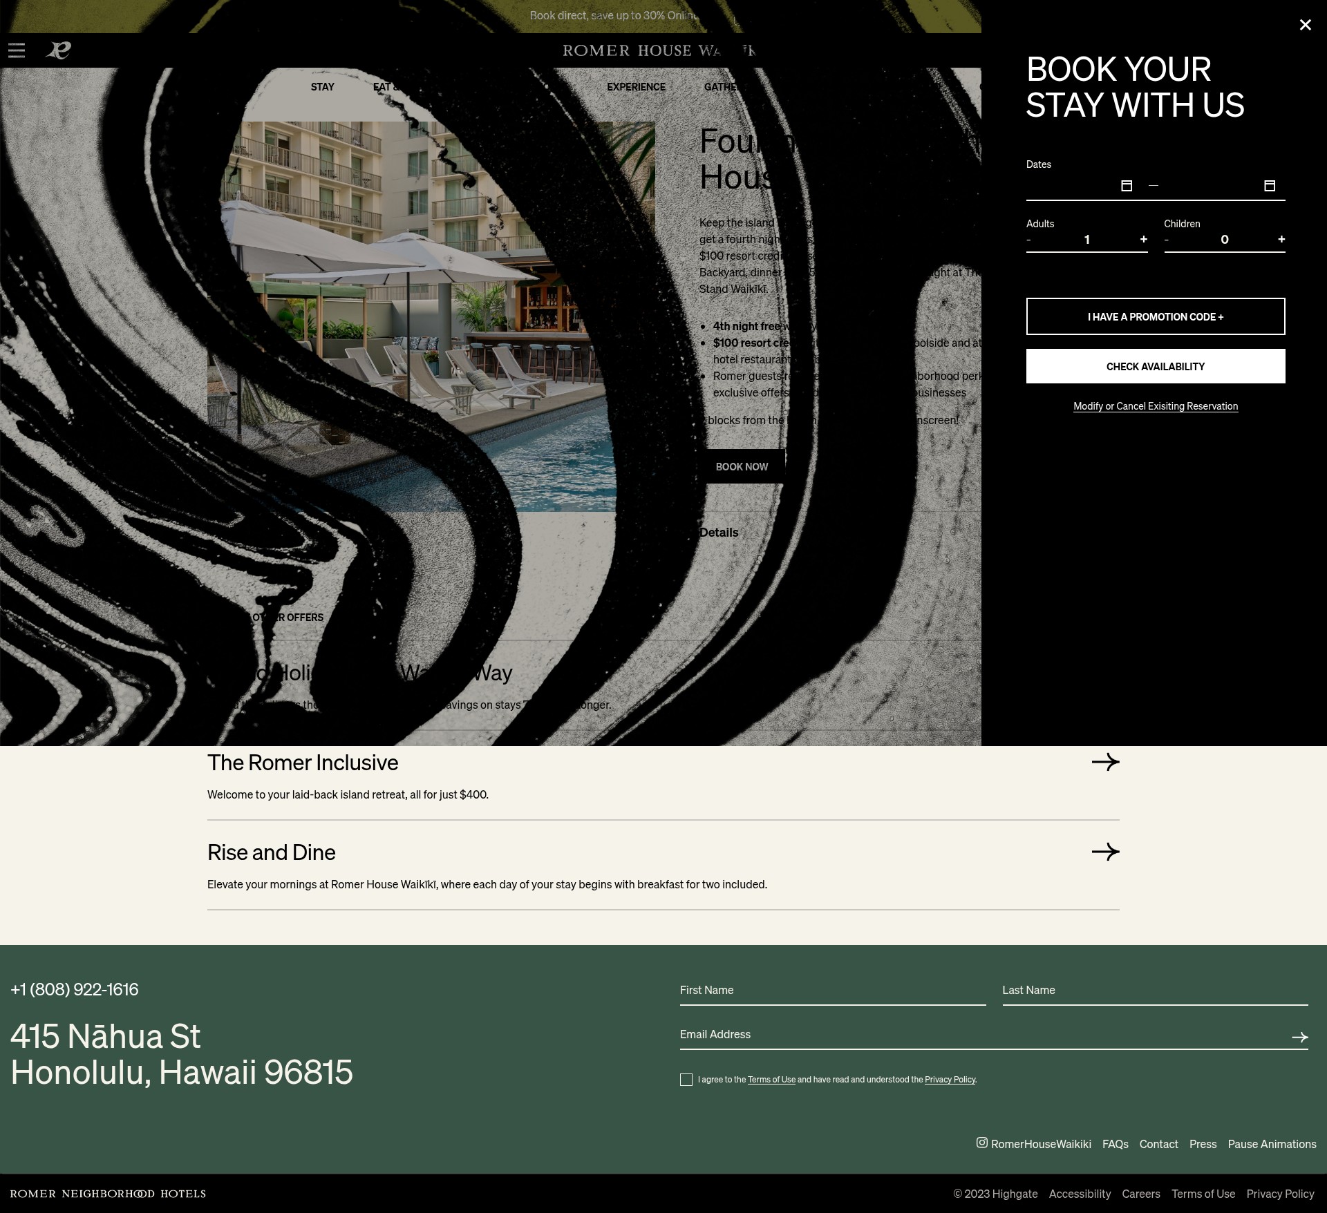Click the Check Availability button
The width and height of the screenshot is (1327, 1213).
pyautogui.click(x=1156, y=366)
